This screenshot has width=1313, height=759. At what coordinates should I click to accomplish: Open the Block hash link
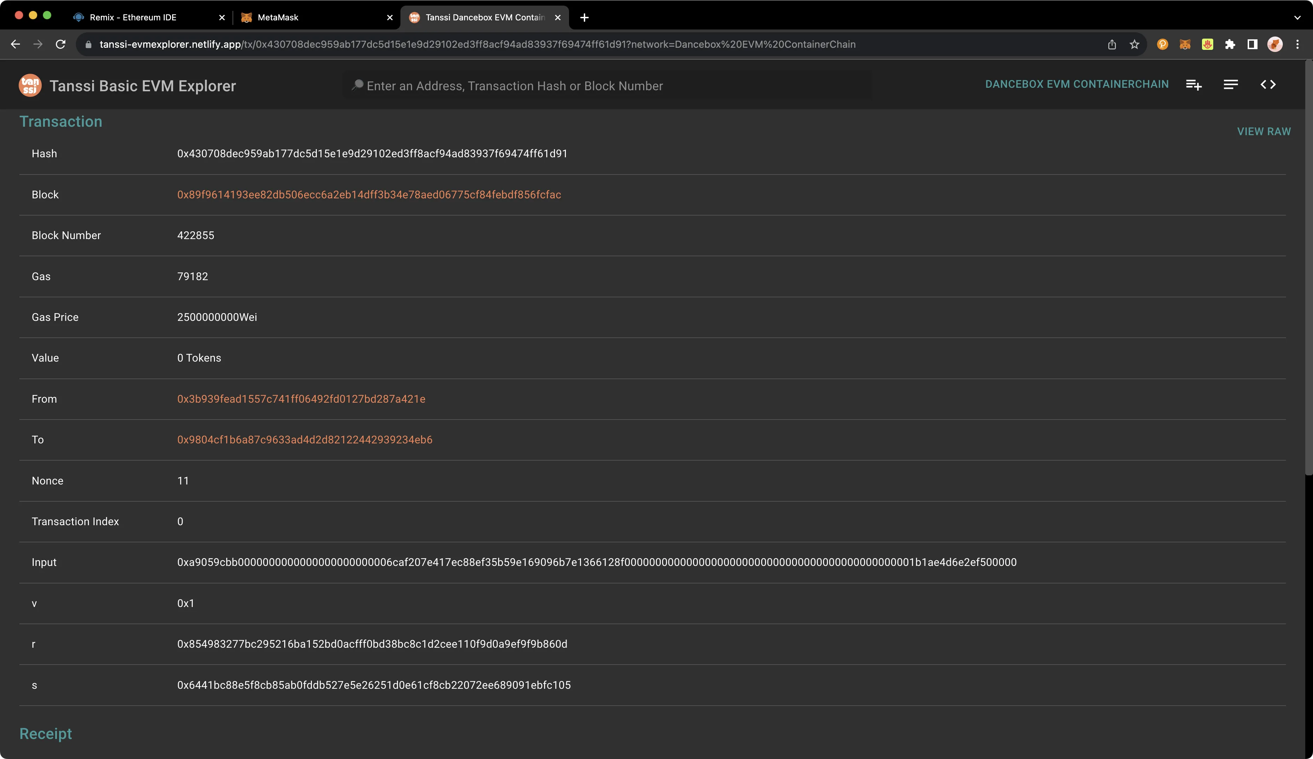[369, 194]
